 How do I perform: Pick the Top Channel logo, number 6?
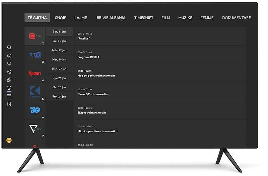click(x=35, y=110)
